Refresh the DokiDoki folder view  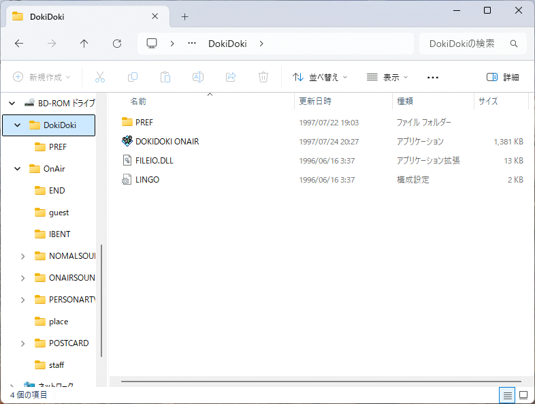pos(117,44)
